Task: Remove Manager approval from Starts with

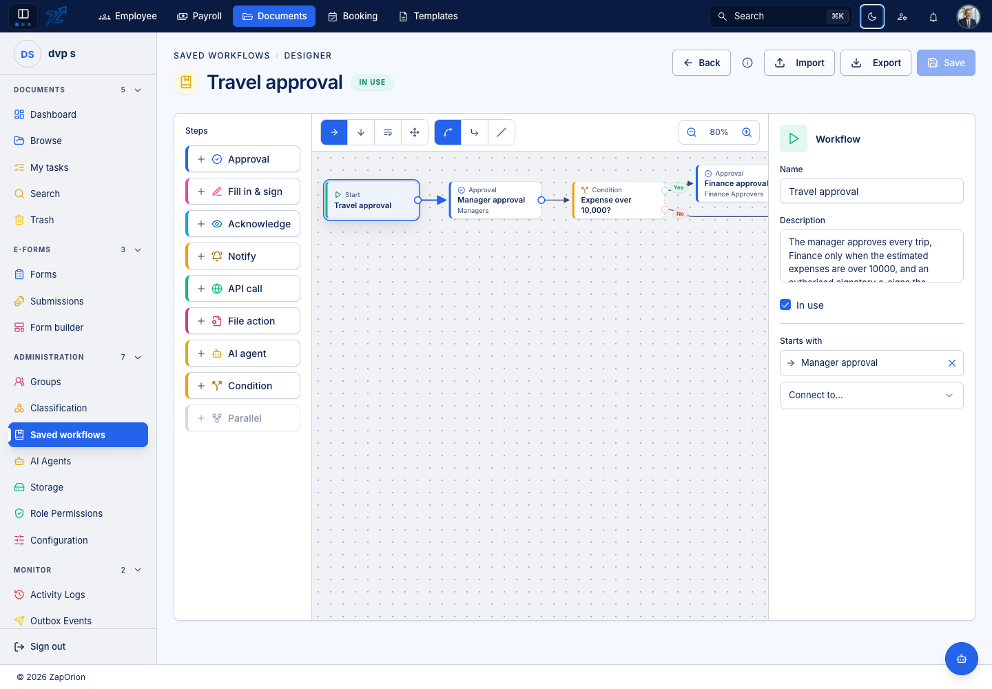Action: [952, 363]
